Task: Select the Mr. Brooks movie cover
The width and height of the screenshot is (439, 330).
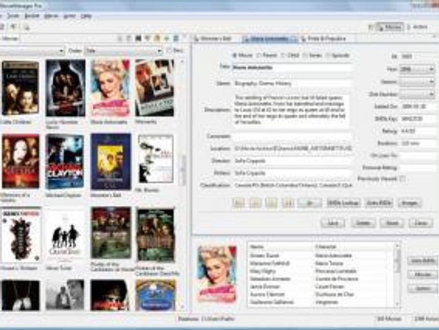Action: point(156,159)
